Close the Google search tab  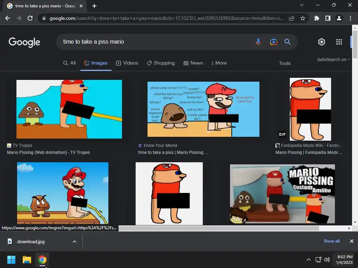(81, 6)
